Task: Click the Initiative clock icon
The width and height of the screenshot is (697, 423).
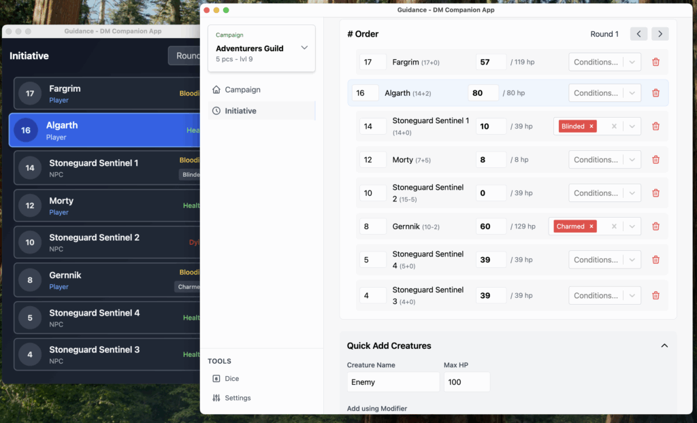Action: click(216, 111)
